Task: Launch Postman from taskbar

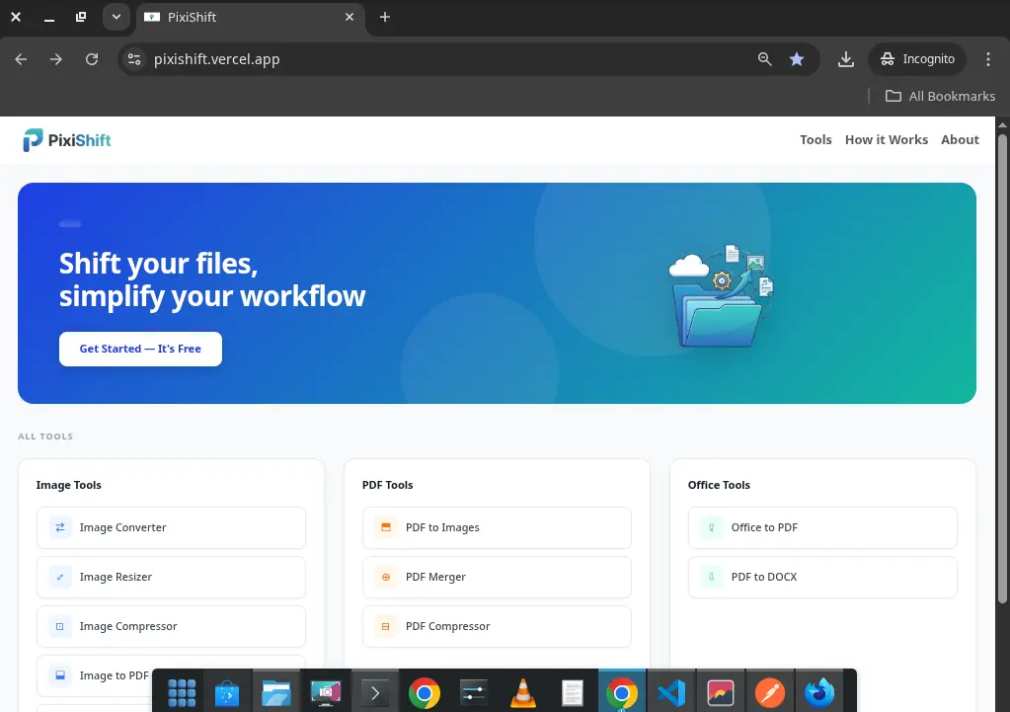Action: click(770, 693)
